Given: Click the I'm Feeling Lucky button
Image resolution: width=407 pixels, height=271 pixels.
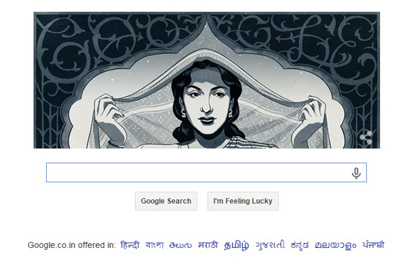Looking at the screenshot, I should click(243, 201).
